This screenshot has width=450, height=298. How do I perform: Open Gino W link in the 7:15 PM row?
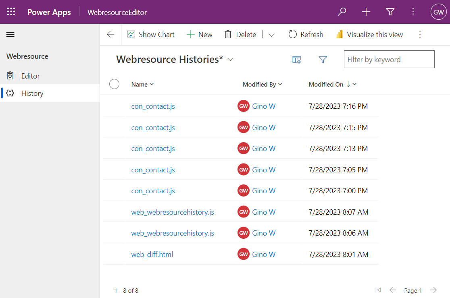pos(264,128)
